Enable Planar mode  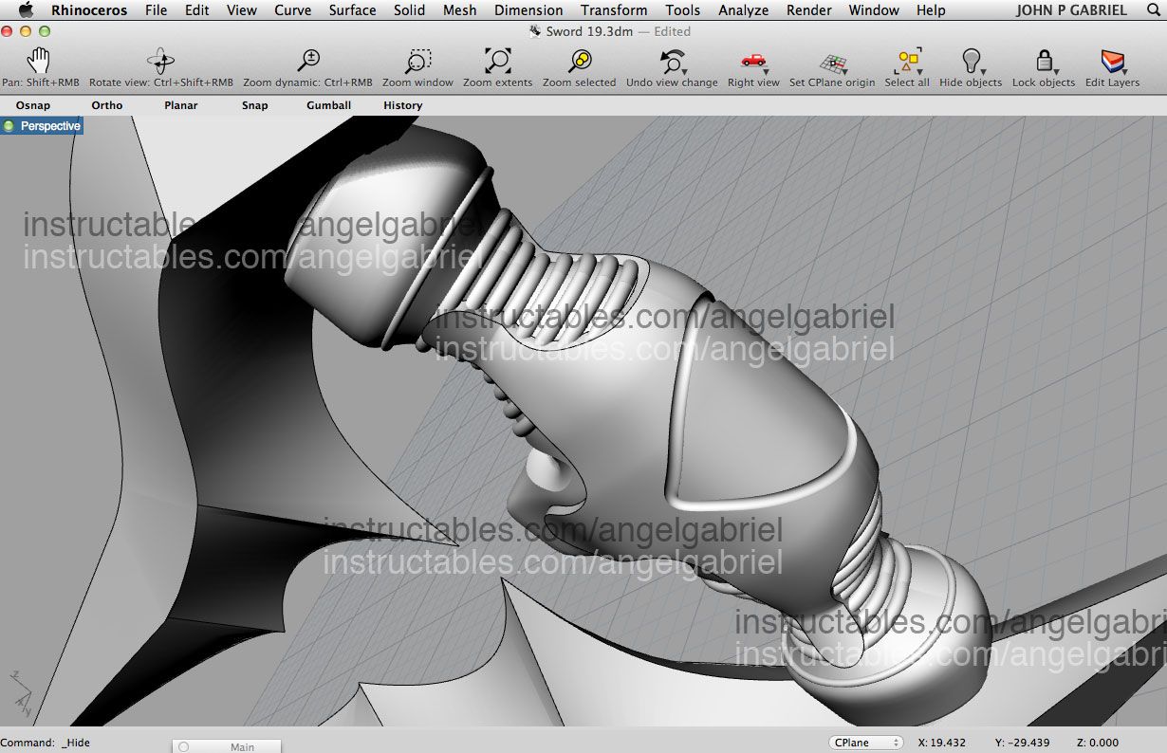tap(181, 105)
